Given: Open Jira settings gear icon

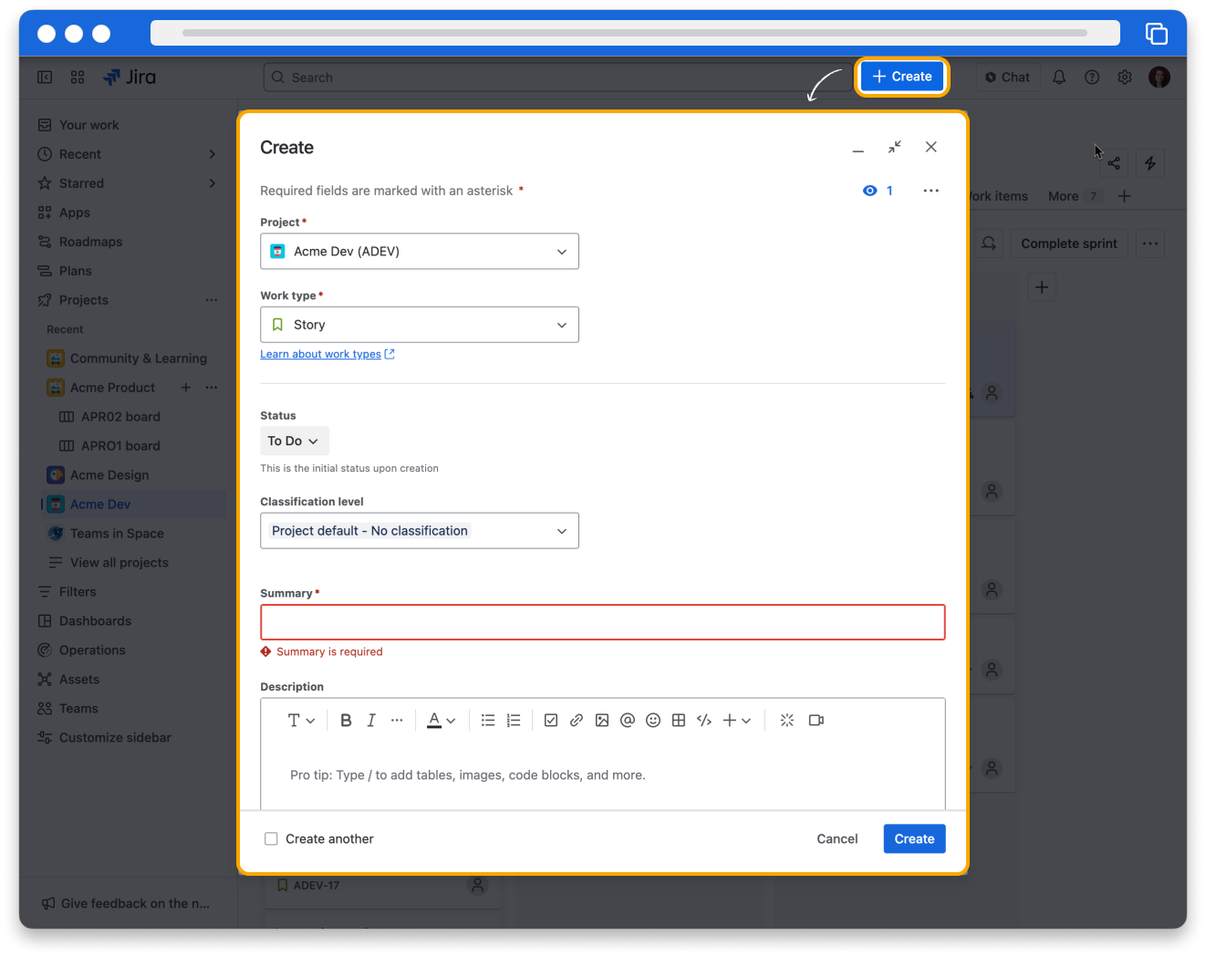Looking at the screenshot, I should (x=1125, y=78).
